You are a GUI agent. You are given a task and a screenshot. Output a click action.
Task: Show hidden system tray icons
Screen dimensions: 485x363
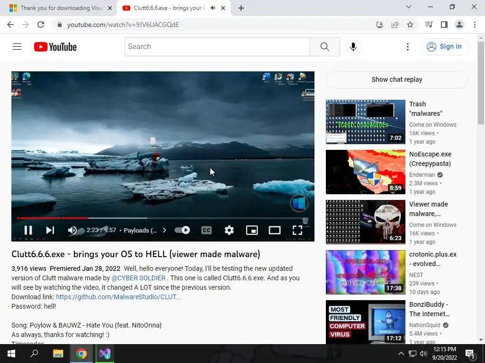[x=401, y=354]
